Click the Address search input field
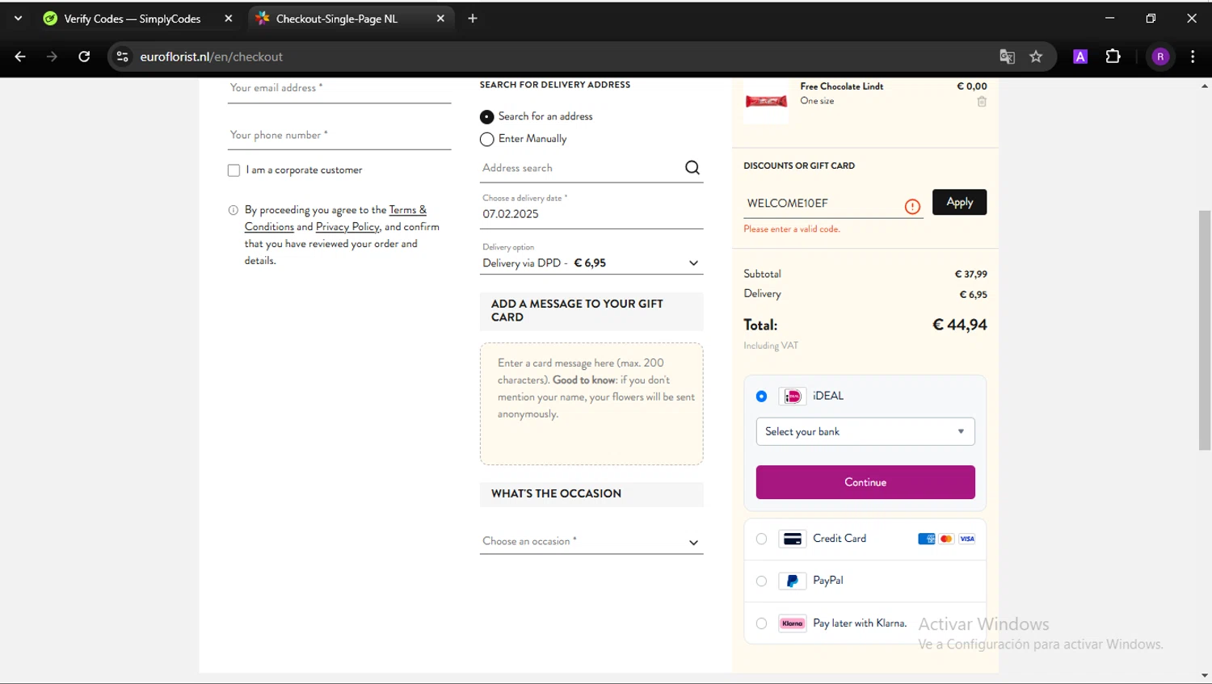 [580, 168]
